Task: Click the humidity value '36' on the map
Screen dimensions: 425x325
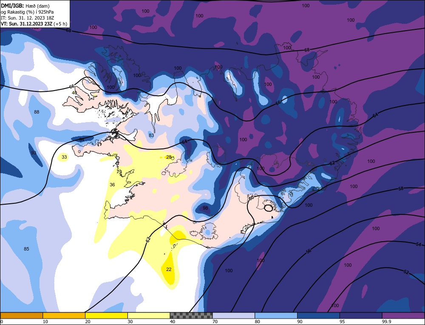Action: point(112,185)
